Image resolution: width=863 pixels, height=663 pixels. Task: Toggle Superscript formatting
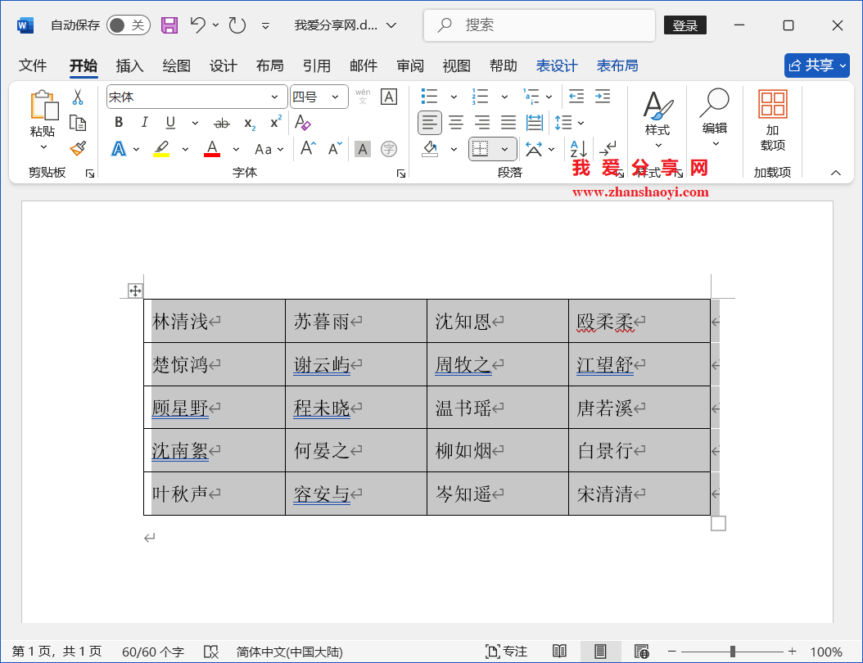[276, 122]
